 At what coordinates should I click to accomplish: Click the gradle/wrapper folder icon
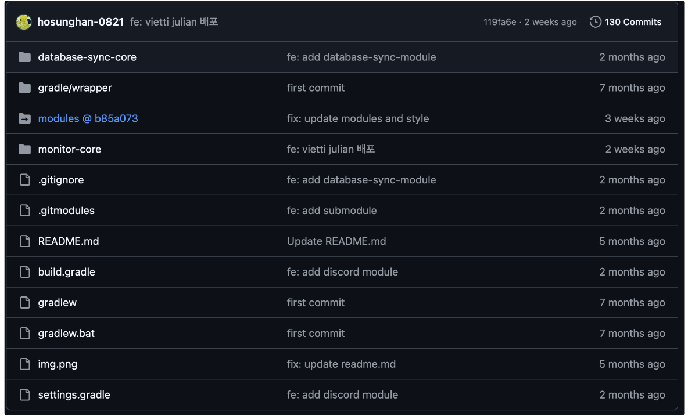[24, 88]
